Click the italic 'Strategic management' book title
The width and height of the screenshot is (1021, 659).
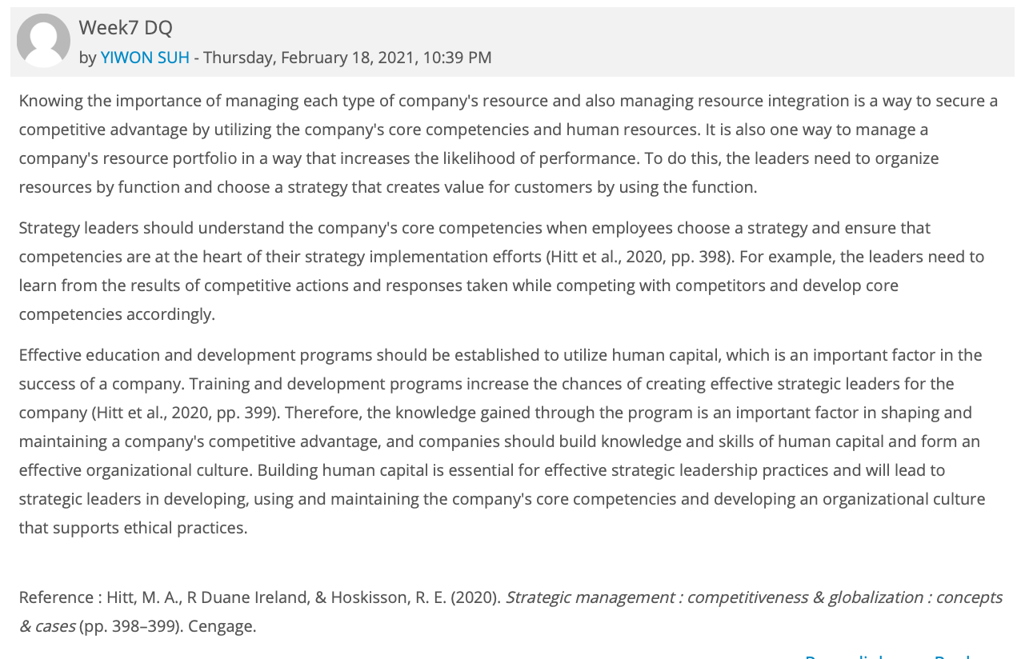591,597
